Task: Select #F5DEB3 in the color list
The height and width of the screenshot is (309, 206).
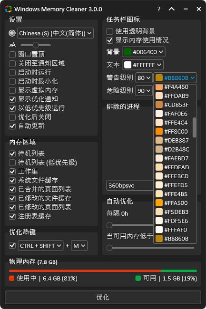Action: click(173, 212)
